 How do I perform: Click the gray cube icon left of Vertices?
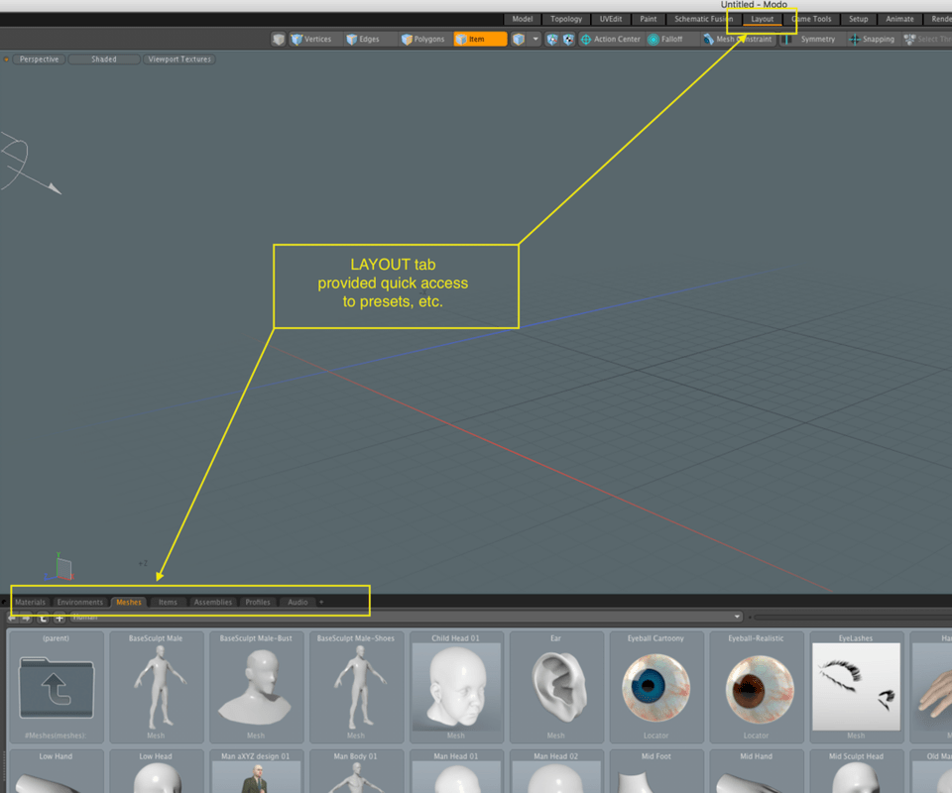coord(278,40)
